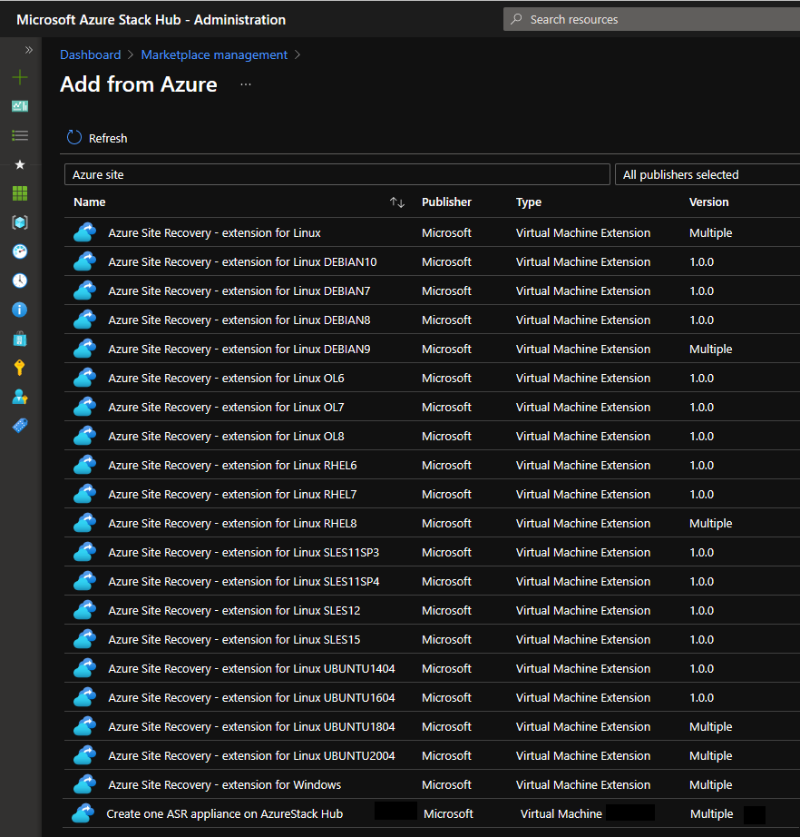Click the green plus Create a resource icon
The height and width of the screenshot is (837, 800).
click(x=20, y=78)
